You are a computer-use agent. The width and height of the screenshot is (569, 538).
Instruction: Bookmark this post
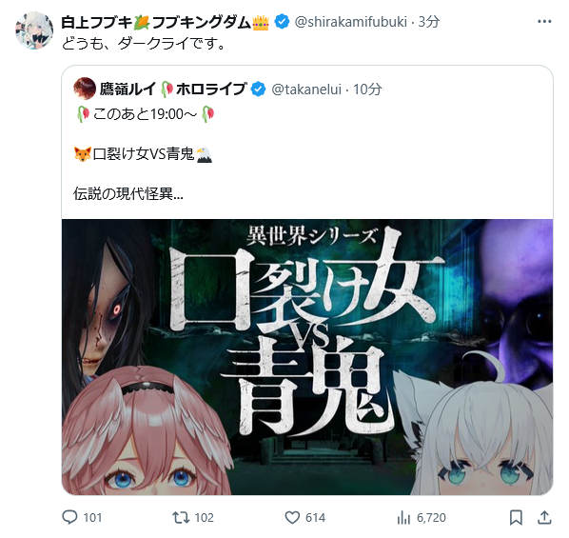(x=516, y=517)
